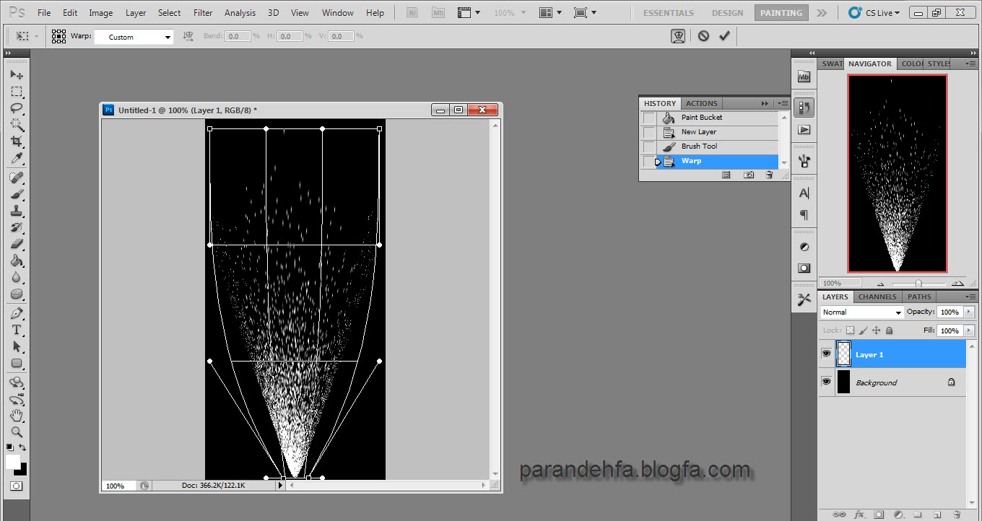Open the Layer menu
Viewport: 982px width, 521px height.
[136, 13]
